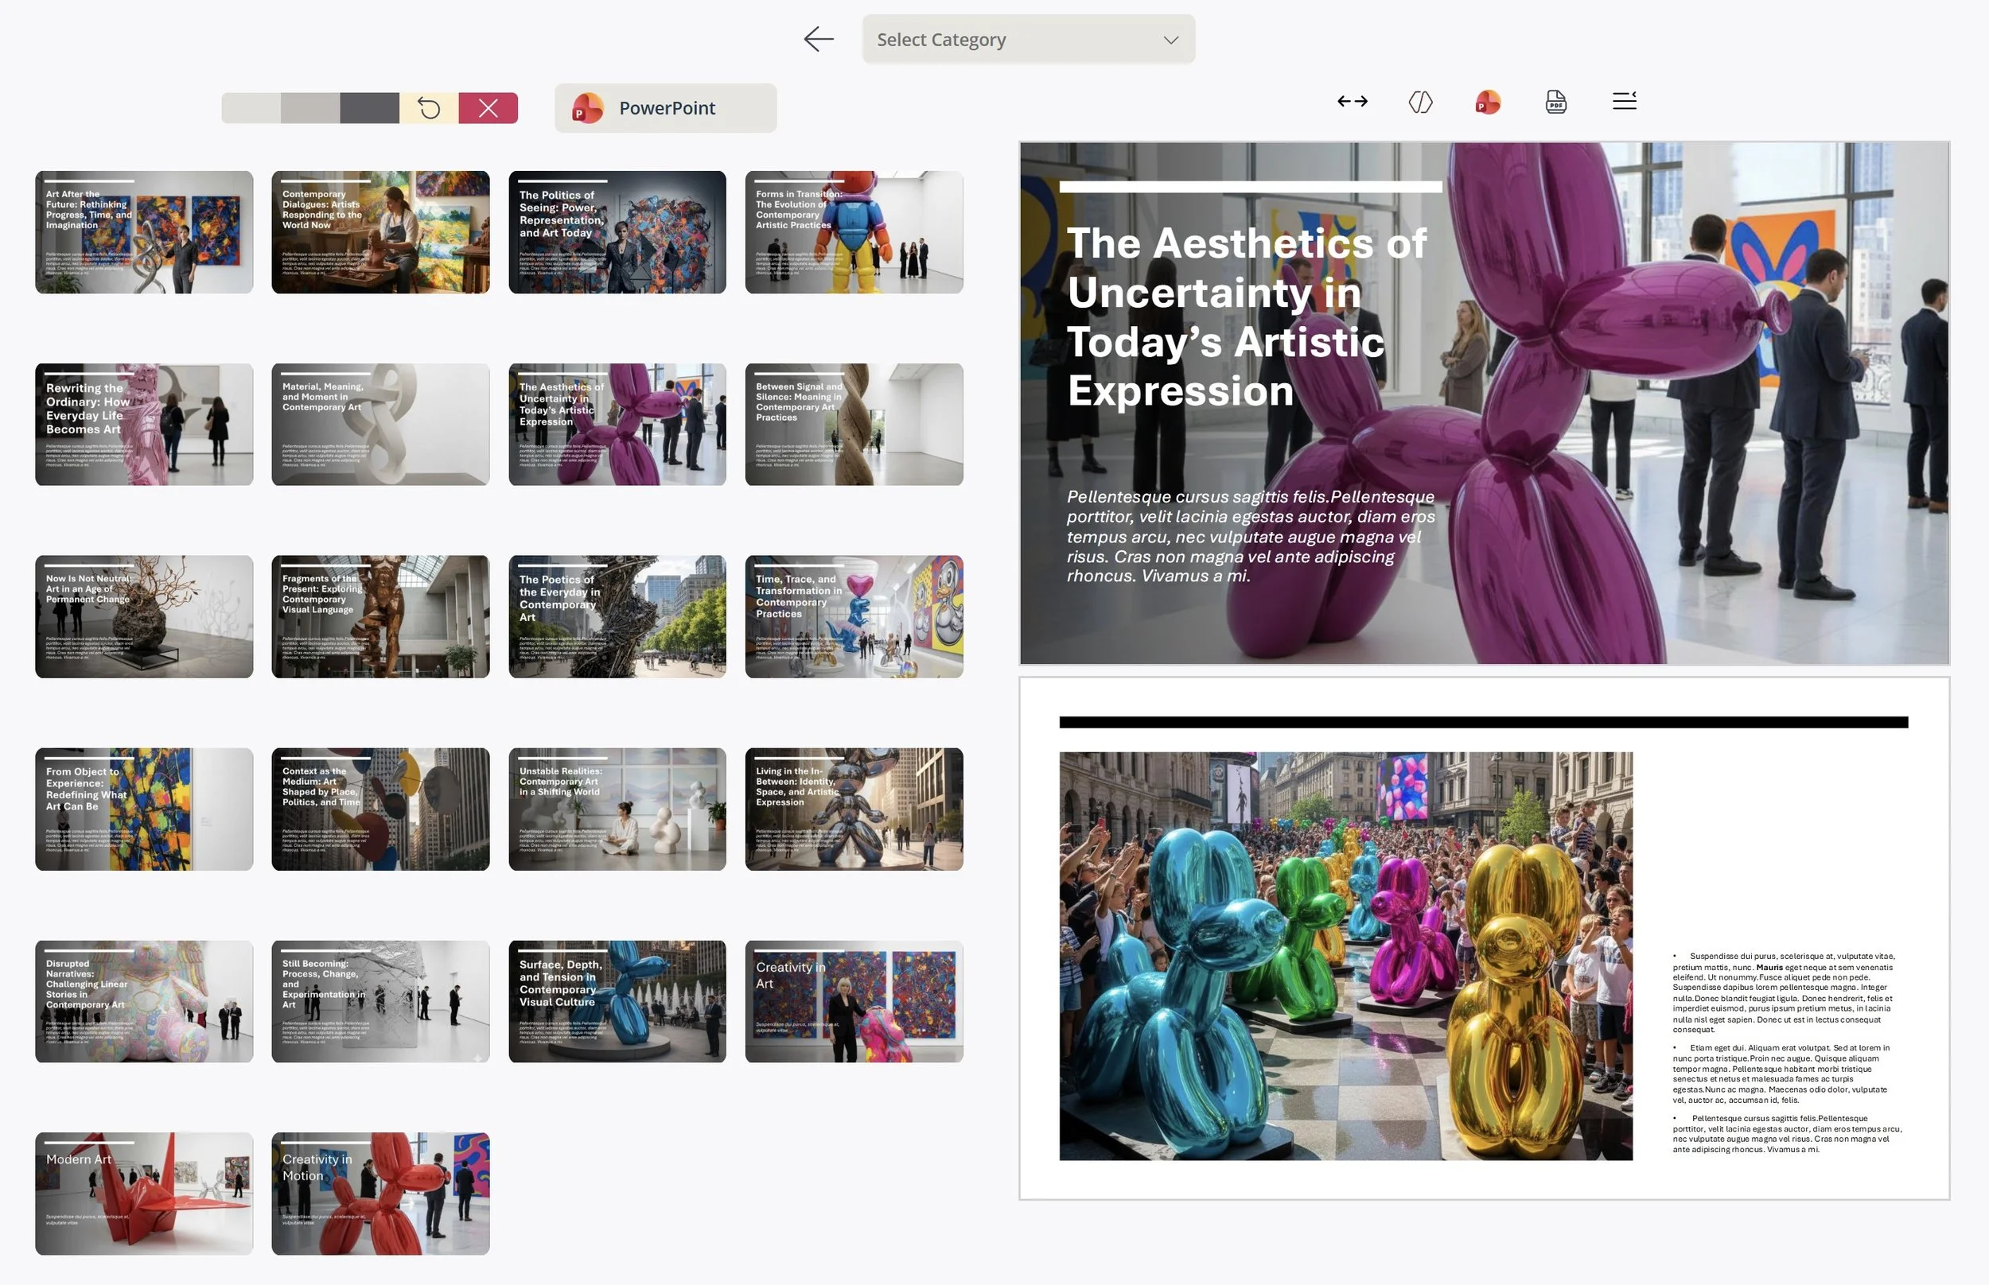
Task: Click the horizontal expand-width arrows icon
Action: [1353, 101]
